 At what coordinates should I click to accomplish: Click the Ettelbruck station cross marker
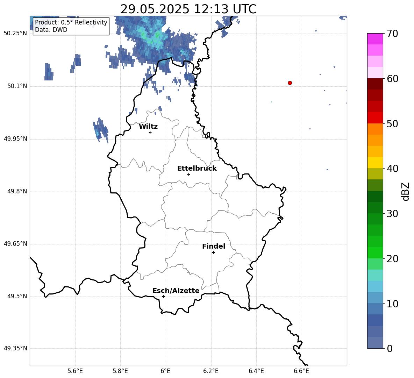(x=188, y=174)
